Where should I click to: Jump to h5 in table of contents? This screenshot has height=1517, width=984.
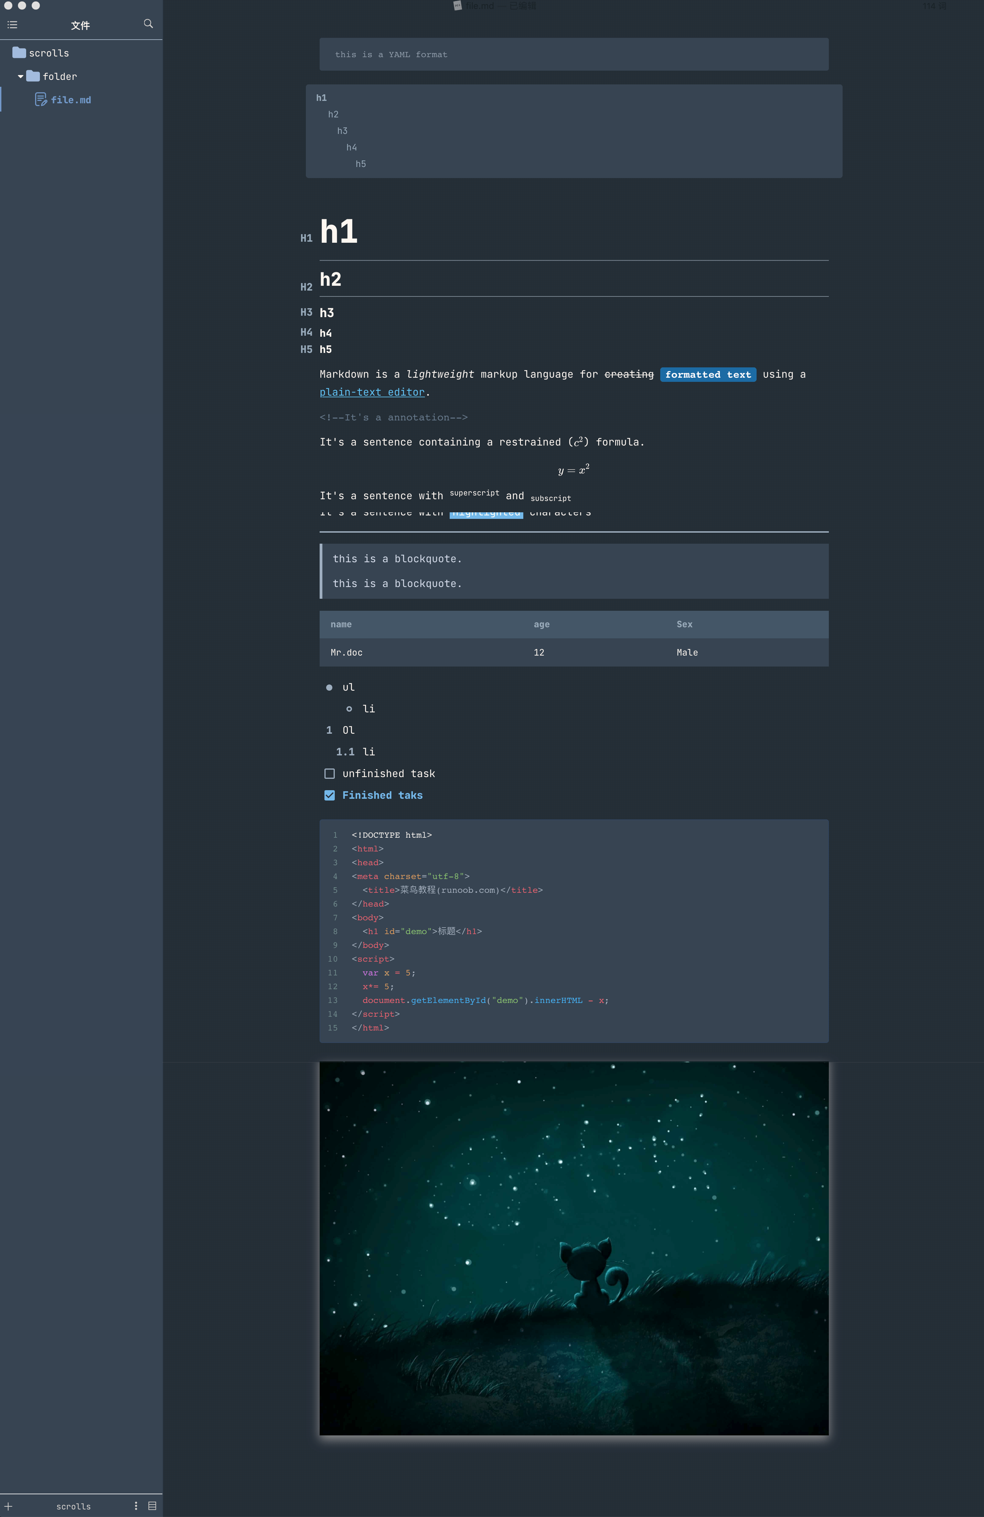coord(361,164)
